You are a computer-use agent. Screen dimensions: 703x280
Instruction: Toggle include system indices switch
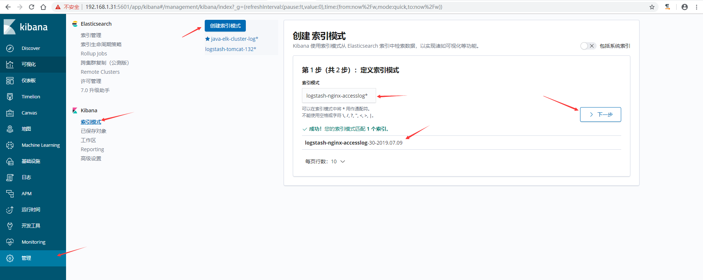[x=588, y=46]
